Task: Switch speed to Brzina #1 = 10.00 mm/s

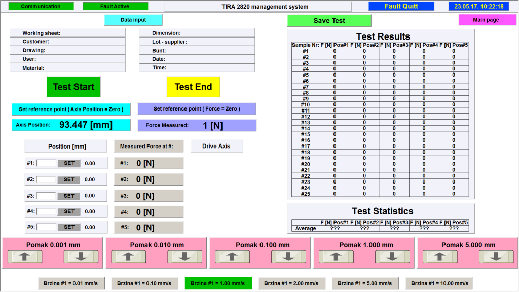Action: click(x=439, y=283)
